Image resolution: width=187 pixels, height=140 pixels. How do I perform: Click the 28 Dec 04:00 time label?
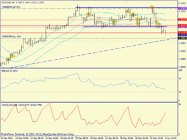(142, 138)
